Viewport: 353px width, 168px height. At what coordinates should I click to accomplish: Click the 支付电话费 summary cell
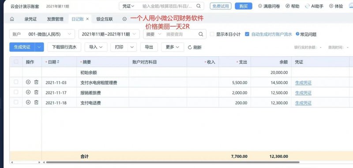103,103
